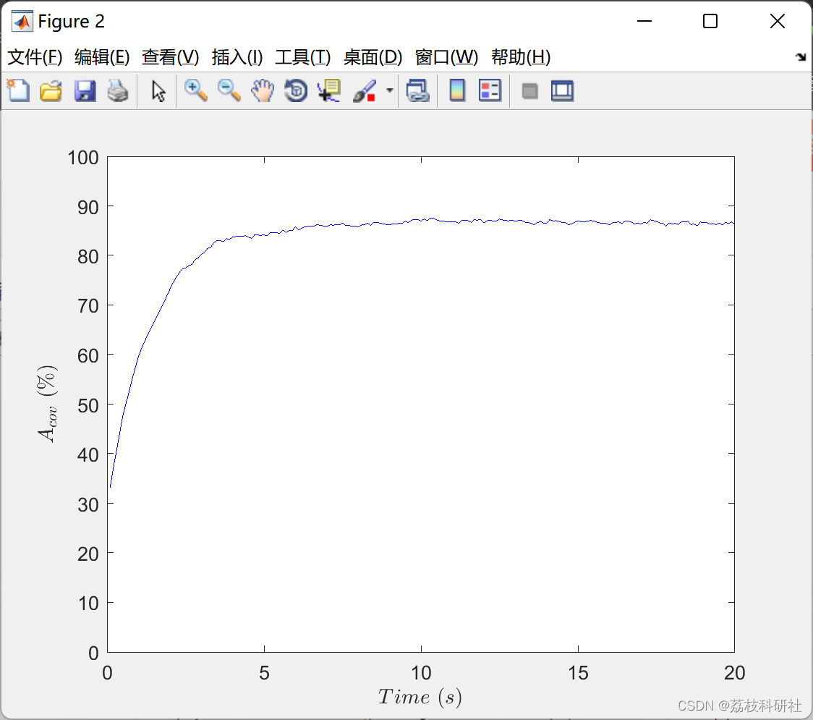
Task: Print the figure using the printer icon
Action: [118, 90]
